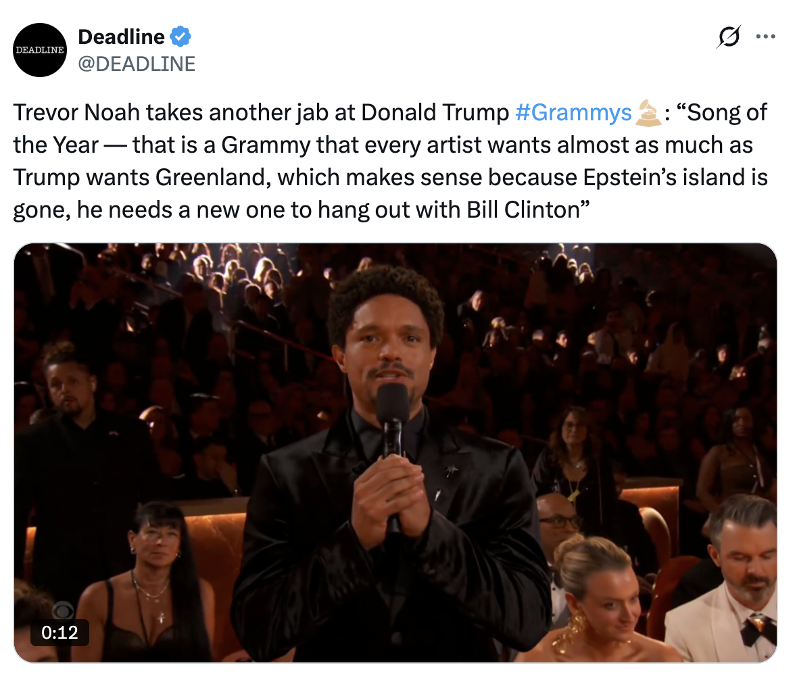The height and width of the screenshot is (680, 795).
Task: Open the Deadline profile avatar
Action: (x=41, y=50)
